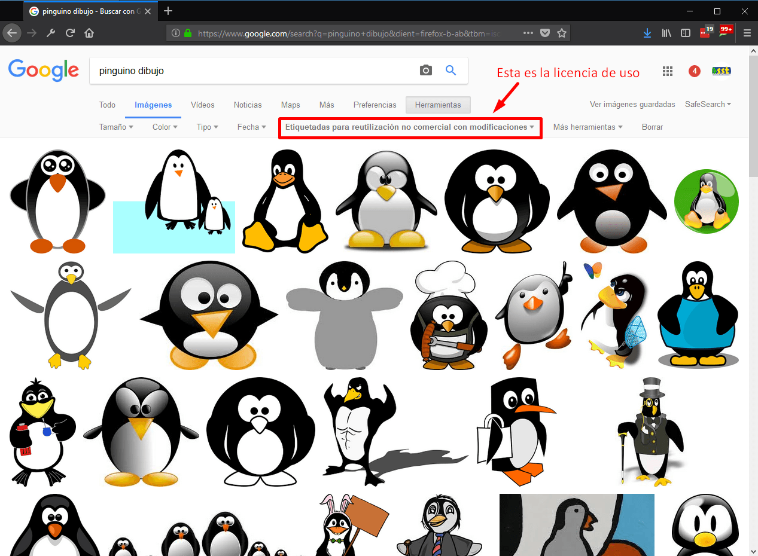Toggle the sidebar view icon
758x556 pixels.
click(686, 33)
